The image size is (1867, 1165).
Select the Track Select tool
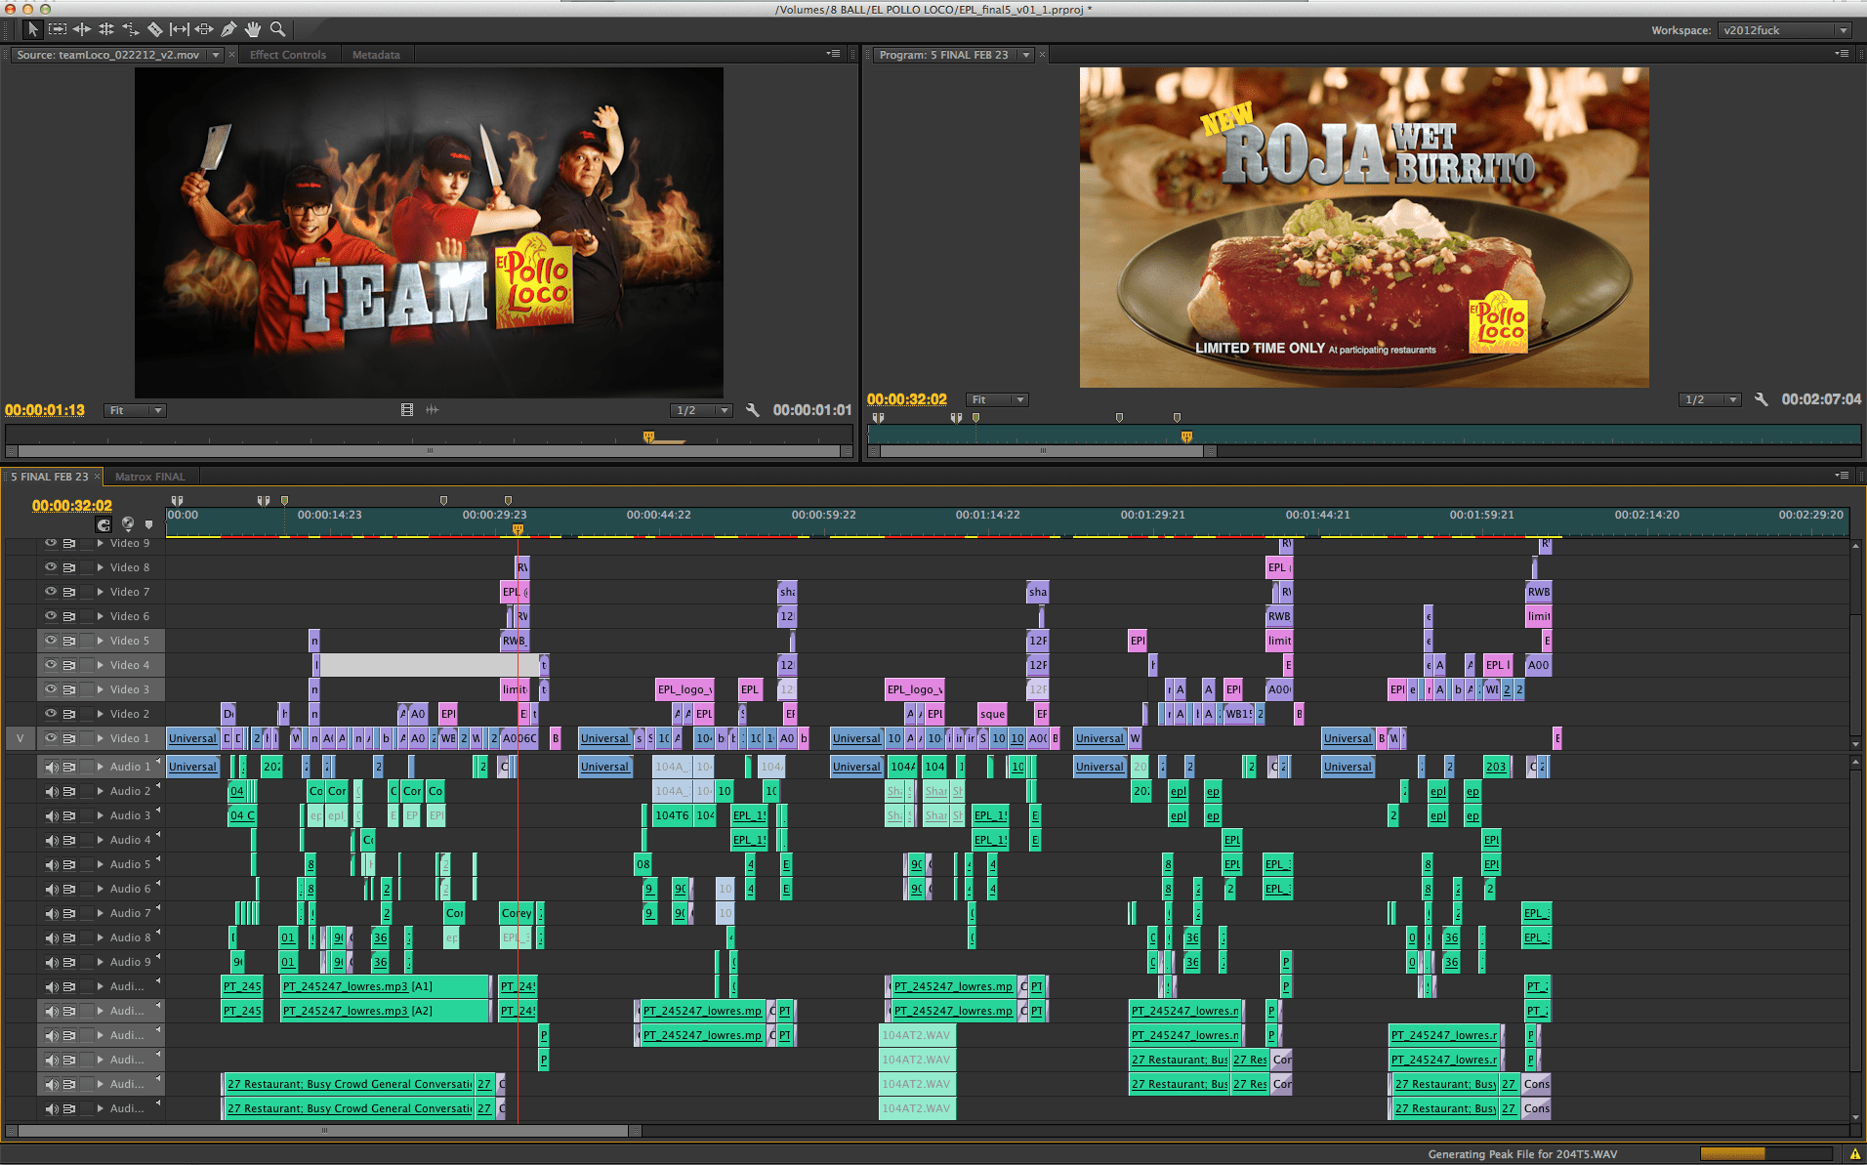coord(58,29)
